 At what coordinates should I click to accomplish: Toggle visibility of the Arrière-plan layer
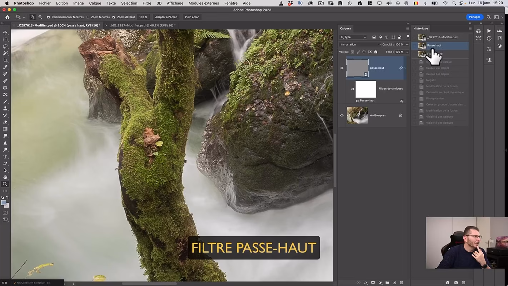tap(342, 115)
